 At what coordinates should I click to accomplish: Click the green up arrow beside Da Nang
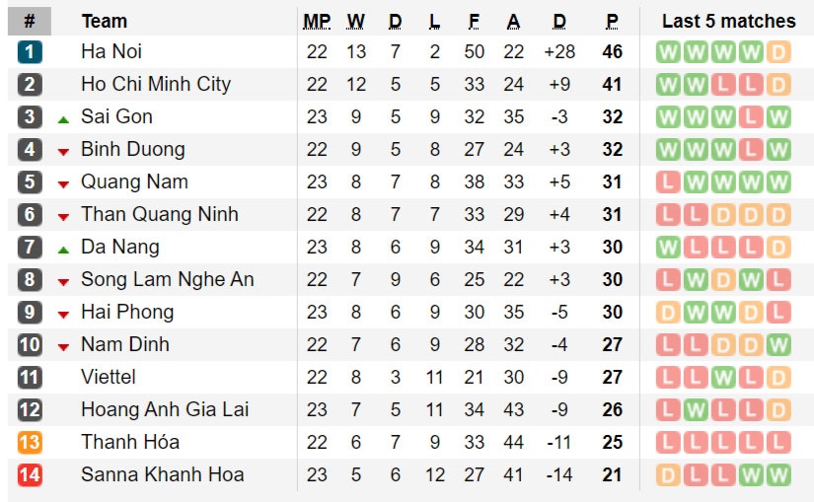click(63, 249)
